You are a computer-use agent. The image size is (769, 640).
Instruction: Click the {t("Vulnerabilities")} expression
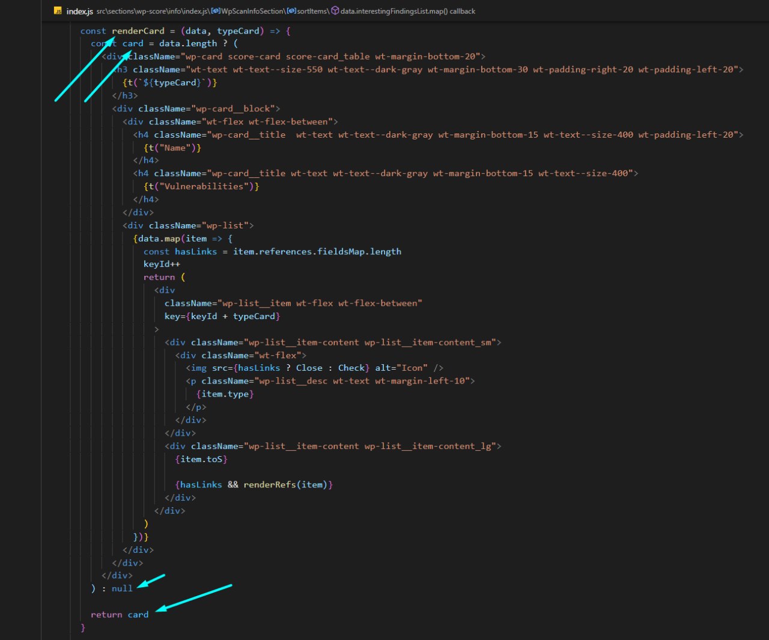201,186
